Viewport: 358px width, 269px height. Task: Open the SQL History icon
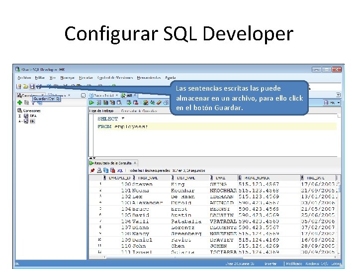[x=166, y=103]
